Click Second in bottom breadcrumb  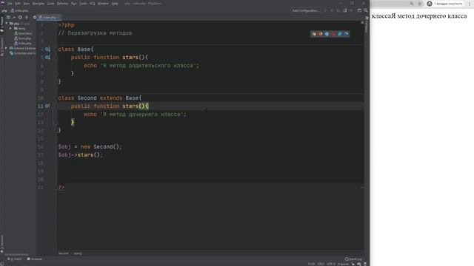pyautogui.click(x=63, y=253)
